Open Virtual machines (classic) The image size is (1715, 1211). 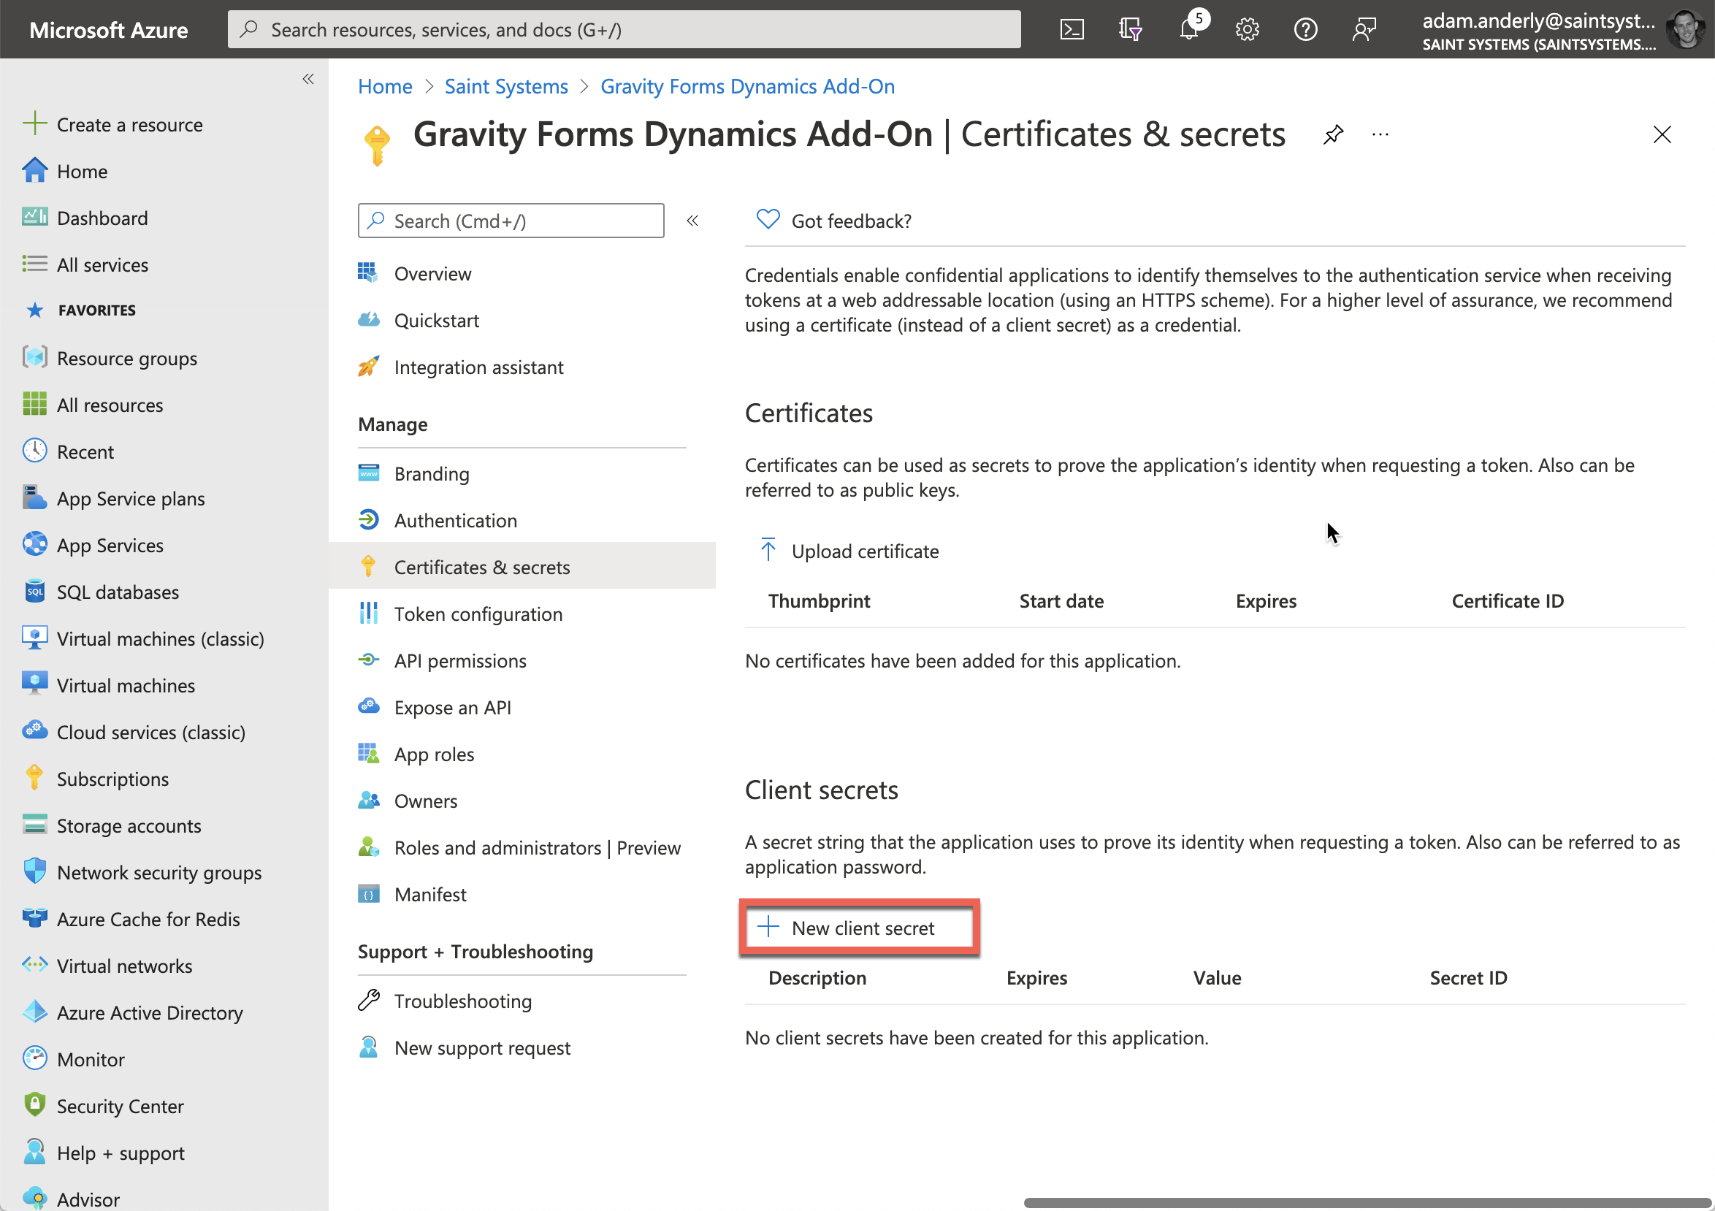tap(143, 640)
